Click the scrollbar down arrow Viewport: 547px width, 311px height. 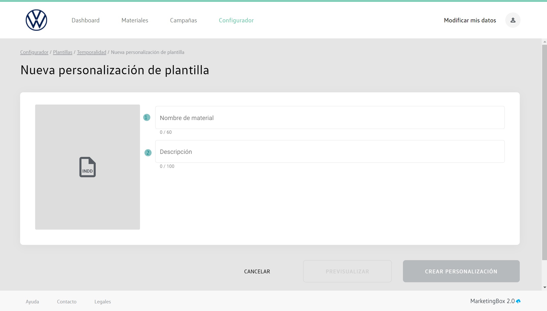point(544,287)
